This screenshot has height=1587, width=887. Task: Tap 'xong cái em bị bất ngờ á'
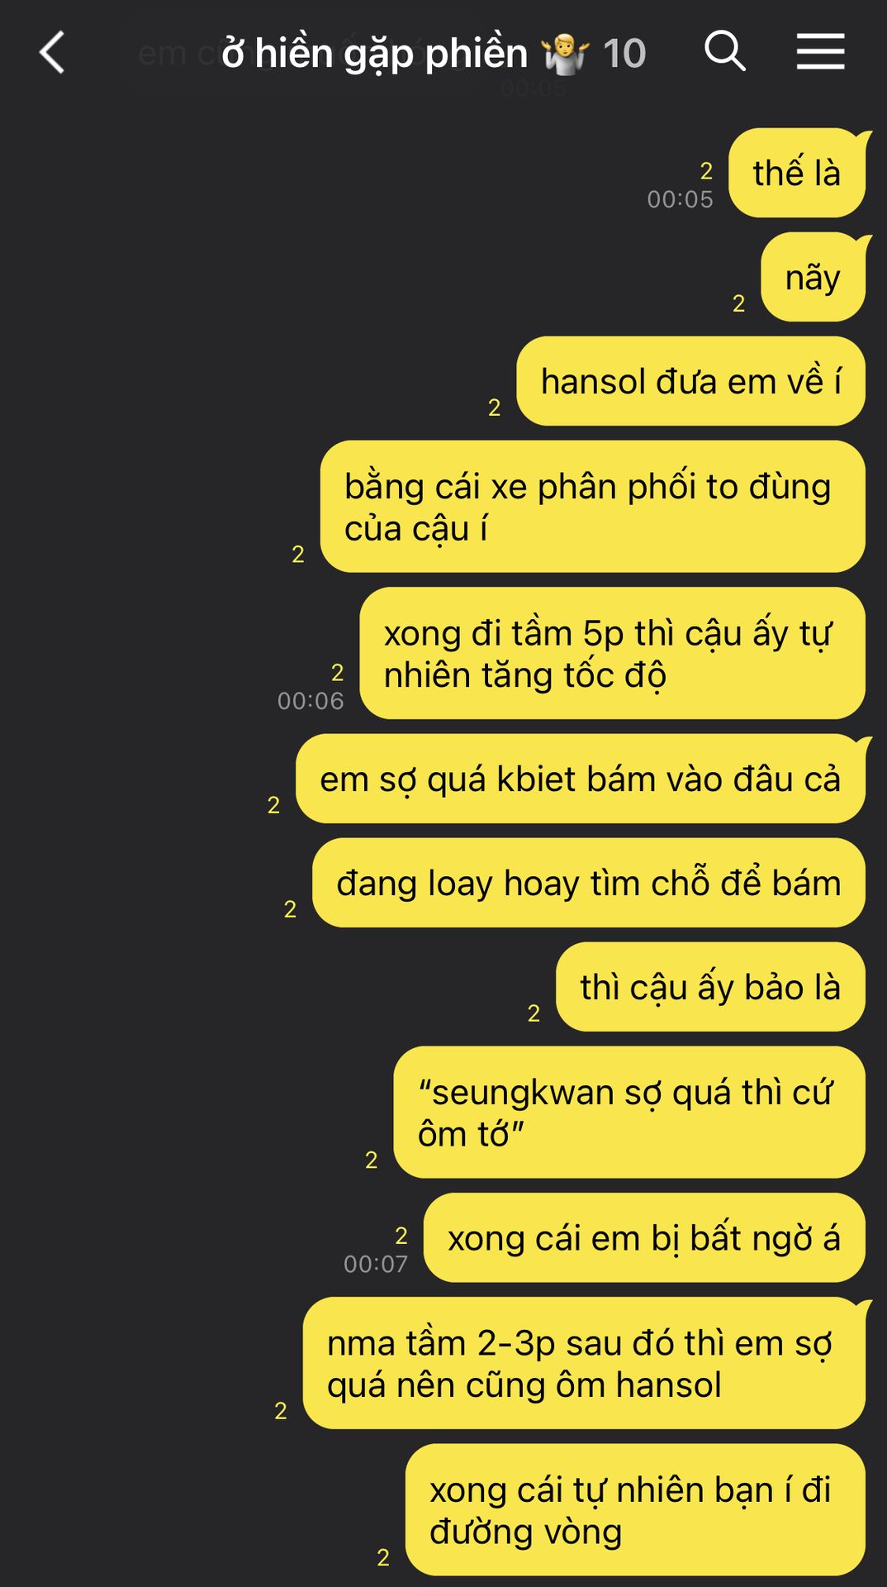(x=644, y=1238)
